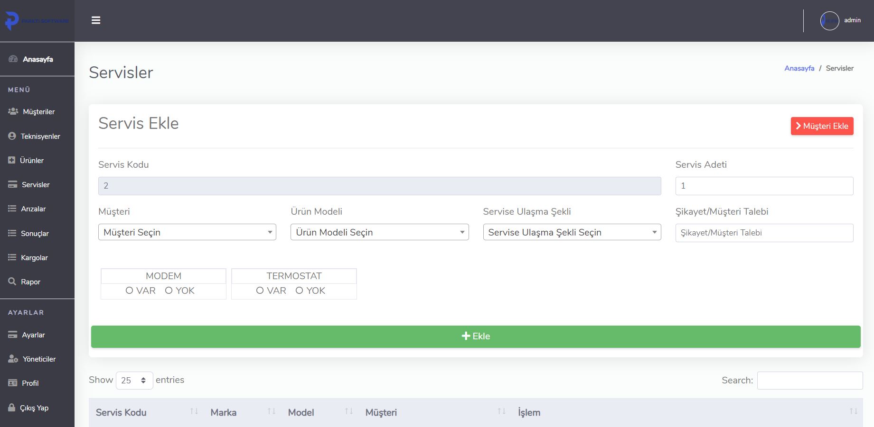Click the Profil ID card icon
The width and height of the screenshot is (874, 427).
click(x=13, y=383)
